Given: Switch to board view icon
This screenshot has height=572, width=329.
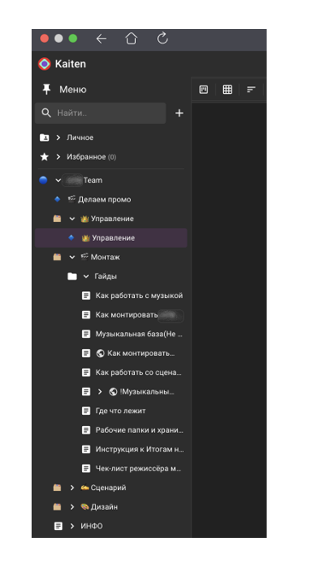Looking at the screenshot, I should tap(203, 90).
